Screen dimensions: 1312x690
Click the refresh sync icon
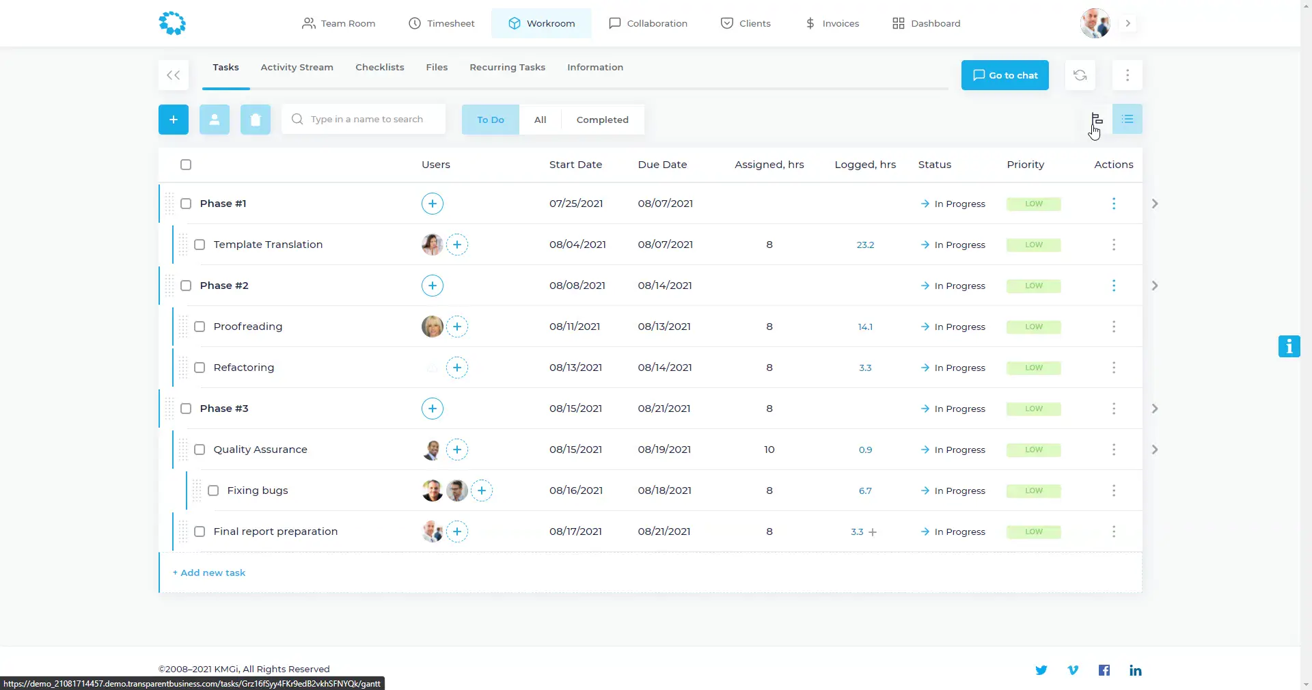[1080, 75]
